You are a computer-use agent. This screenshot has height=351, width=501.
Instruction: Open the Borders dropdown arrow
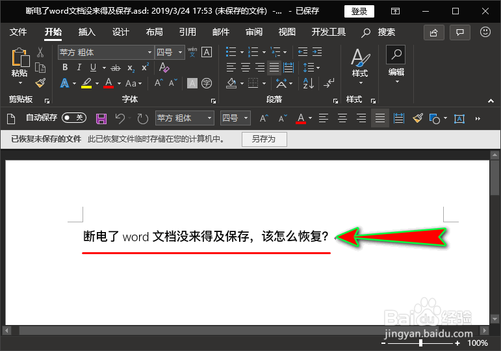pos(264,84)
